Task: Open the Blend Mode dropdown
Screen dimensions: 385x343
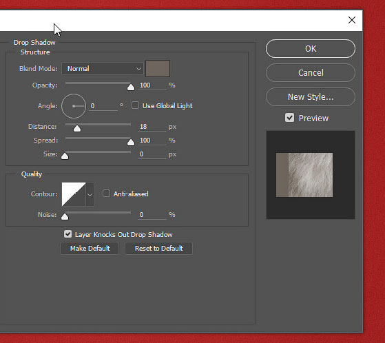Action: (103, 68)
